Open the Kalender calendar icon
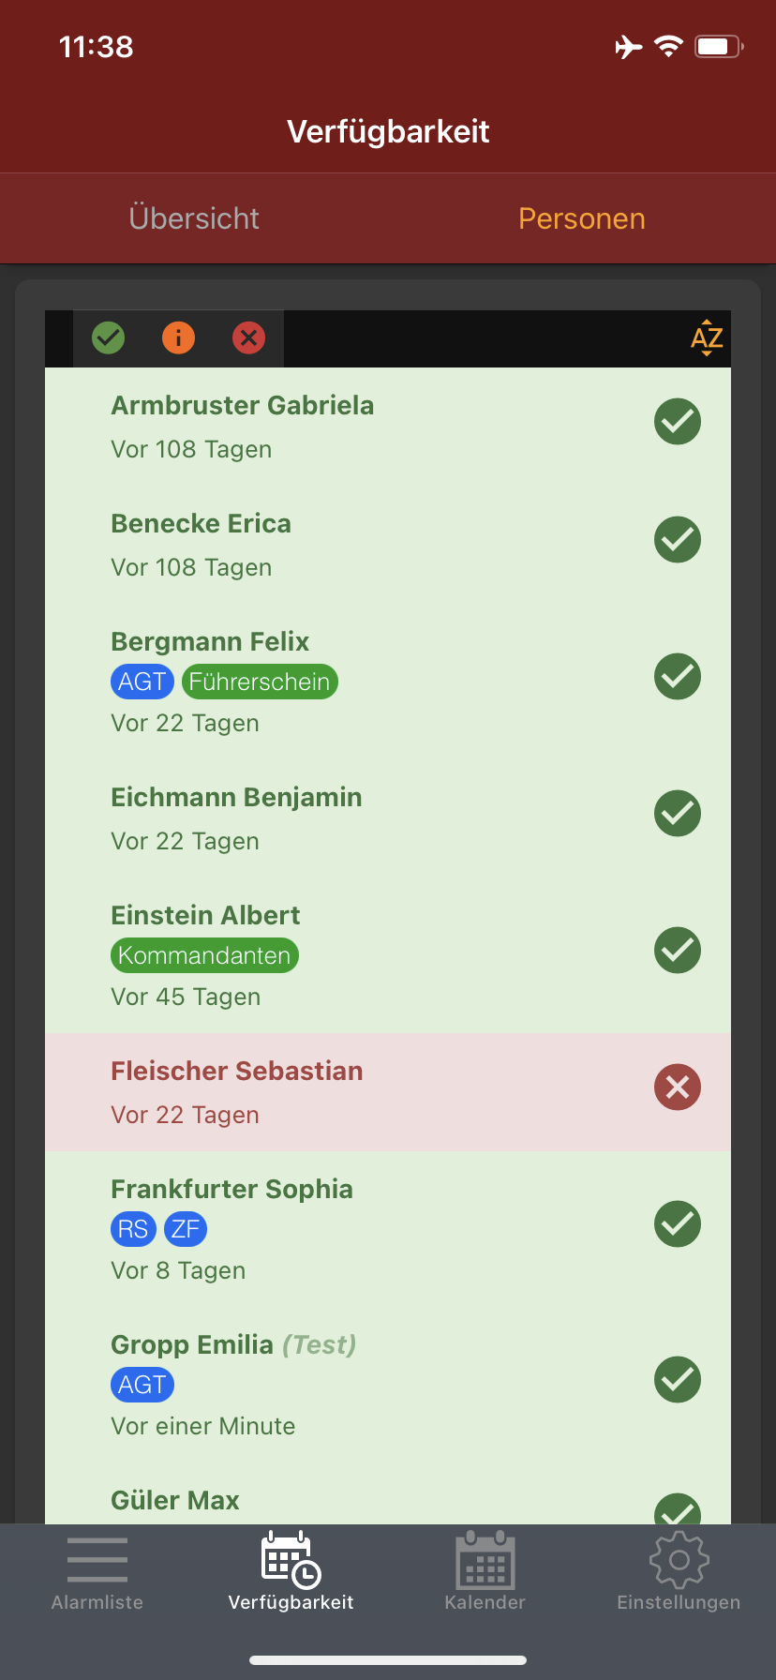The image size is (776, 1680). pos(485,1560)
